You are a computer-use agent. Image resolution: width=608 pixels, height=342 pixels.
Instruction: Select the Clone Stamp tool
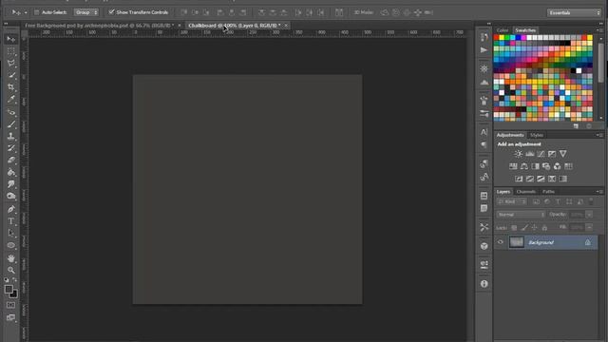(x=10, y=136)
